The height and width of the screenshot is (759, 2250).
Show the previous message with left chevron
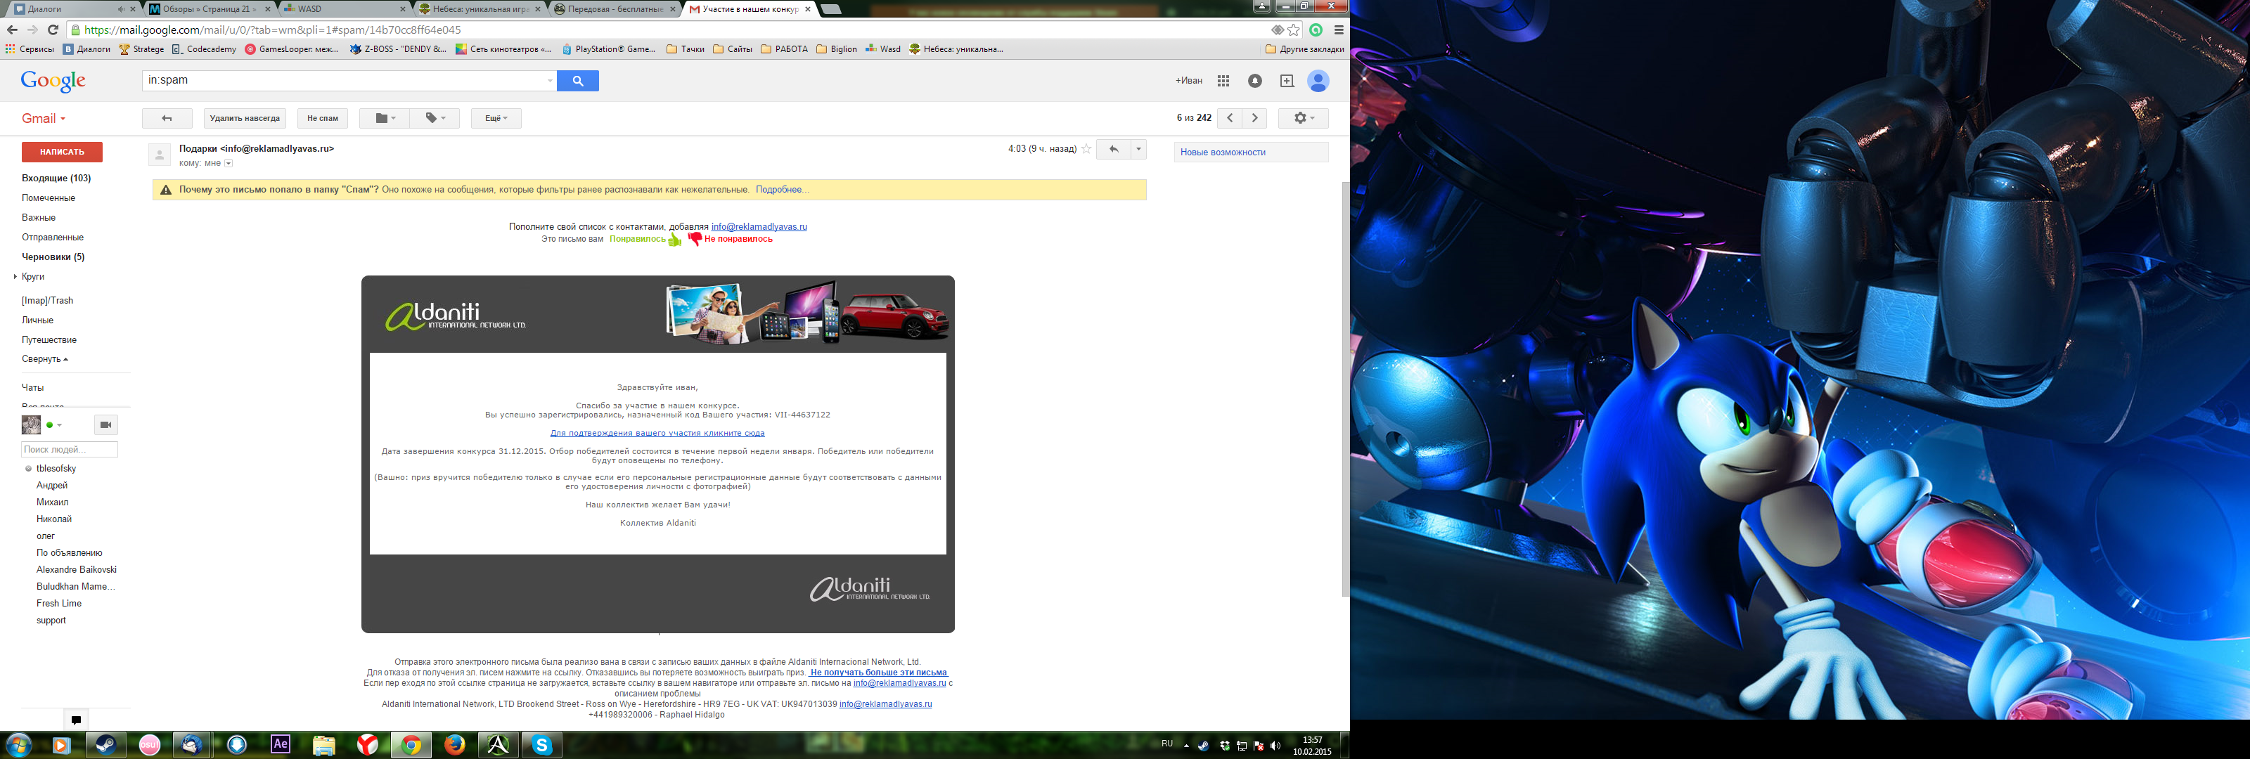click(1230, 118)
